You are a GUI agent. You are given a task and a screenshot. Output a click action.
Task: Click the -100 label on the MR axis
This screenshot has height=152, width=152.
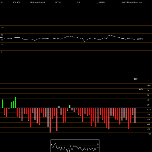pyautogui.click(x=149, y=134)
